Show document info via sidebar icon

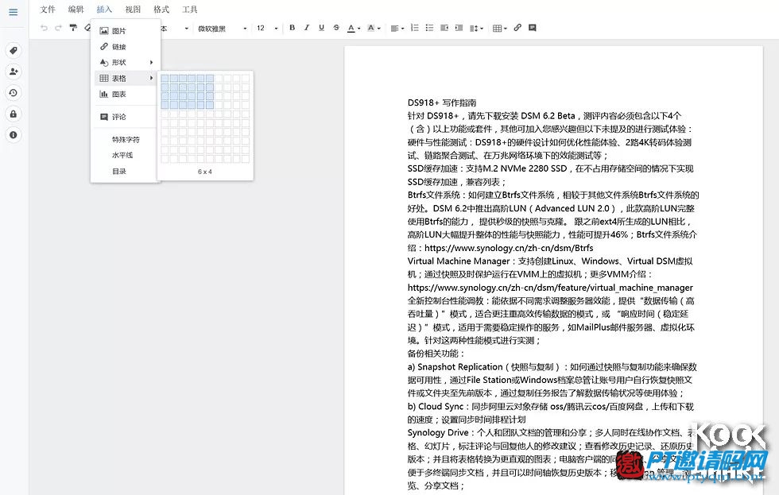click(x=13, y=135)
